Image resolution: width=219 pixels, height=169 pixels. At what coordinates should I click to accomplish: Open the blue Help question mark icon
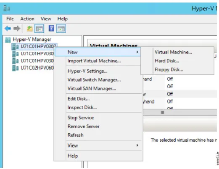(x=51, y=29)
